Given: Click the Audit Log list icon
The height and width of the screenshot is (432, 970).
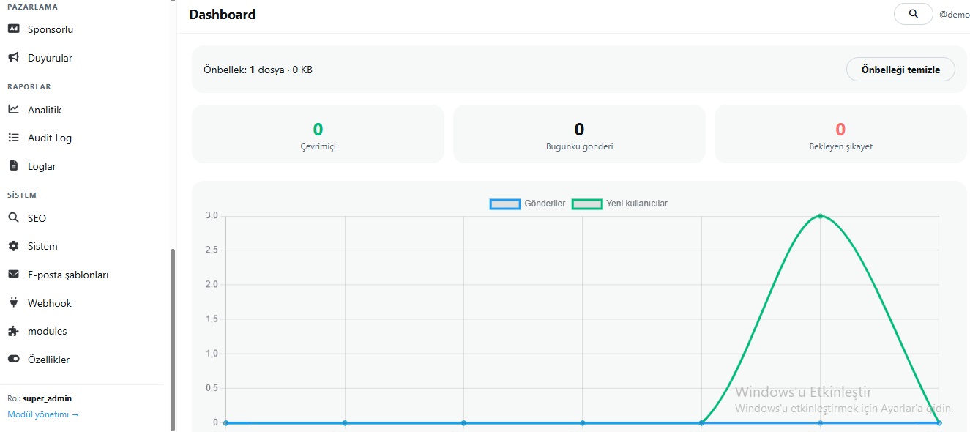Looking at the screenshot, I should 13,138.
